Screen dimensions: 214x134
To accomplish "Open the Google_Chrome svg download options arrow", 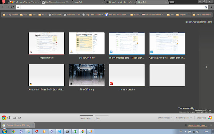I will point(33,125).
